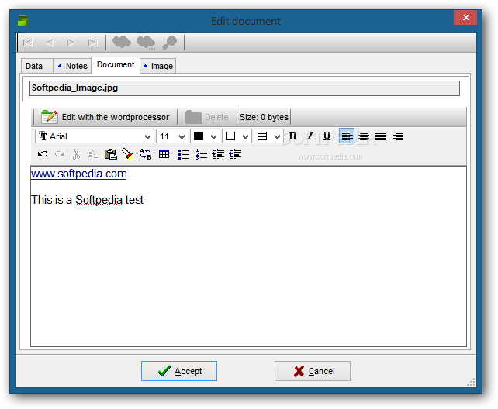Cut selection with scissors icon
Screen dimensions: 498x409
click(x=76, y=154)
